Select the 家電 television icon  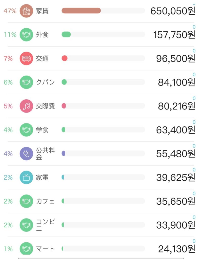[x=26, y=177]
